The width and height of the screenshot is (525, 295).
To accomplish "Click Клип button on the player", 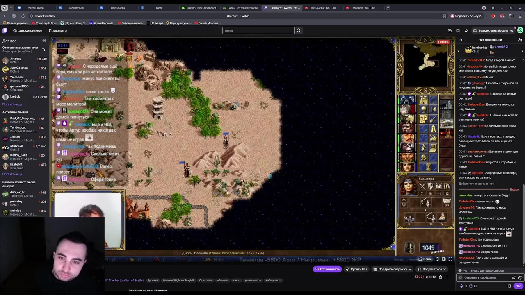I will [x=425, y=259].
